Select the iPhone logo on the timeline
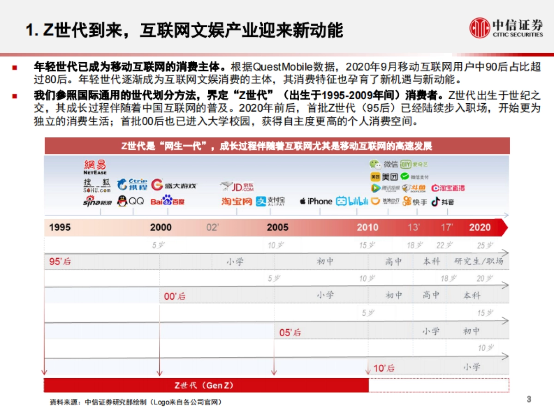The height and width of the screenshot is (415, 554). (x=315, y=201)
